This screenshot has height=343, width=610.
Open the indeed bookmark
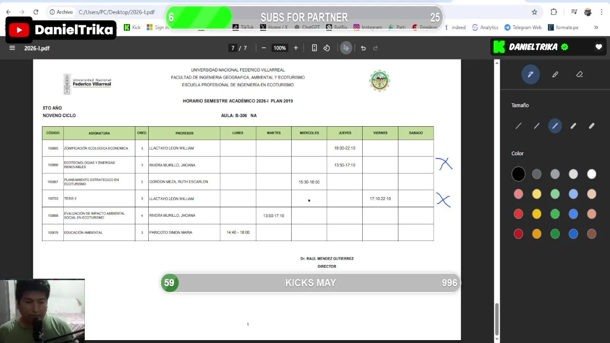click(x=455, y=27)
